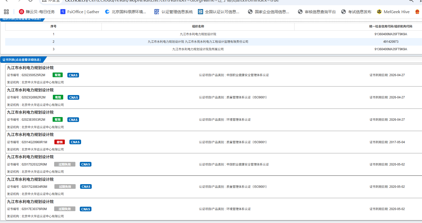
Task: Open the MelGeek Hive bookmark
Action: click(x=393, y=12)
